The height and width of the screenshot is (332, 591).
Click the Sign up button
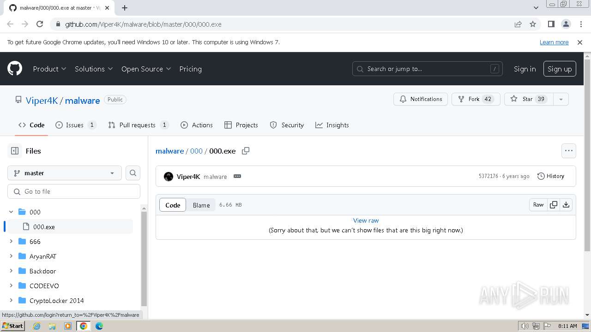point(560,69)
